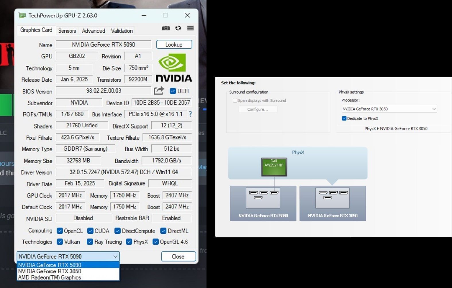Uncheck Dedicate to PhysX
The image size is (452, 288).
pos(344,118)
